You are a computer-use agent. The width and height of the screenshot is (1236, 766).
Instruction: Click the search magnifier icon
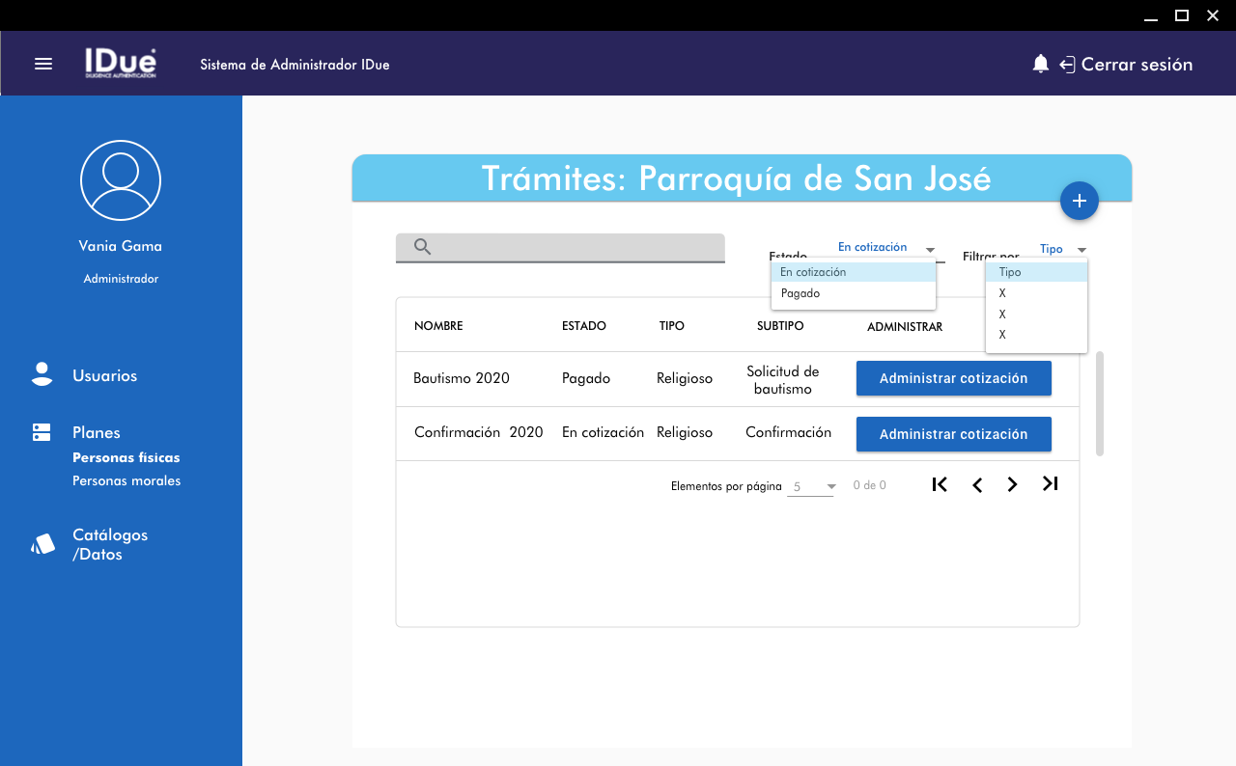pos(422,247)
